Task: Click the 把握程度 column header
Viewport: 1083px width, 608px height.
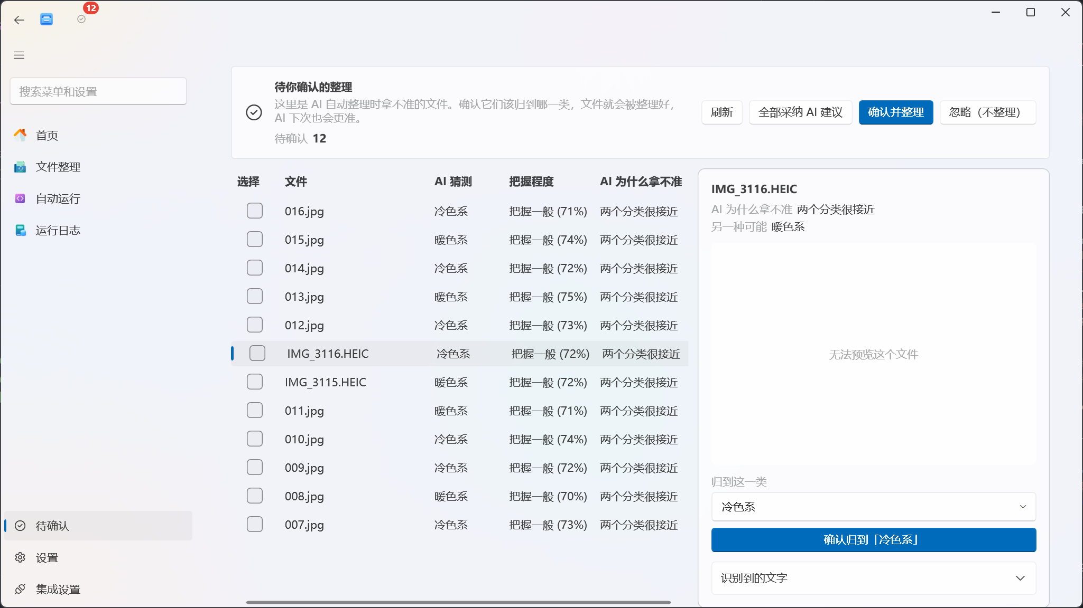Action: [531, 182]
